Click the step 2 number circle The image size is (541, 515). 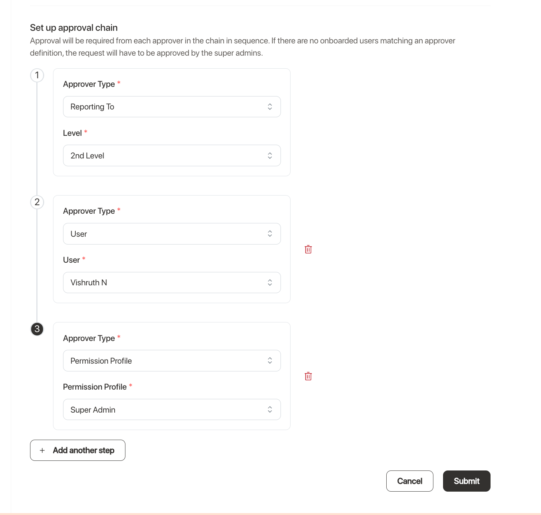pos(37,202)
